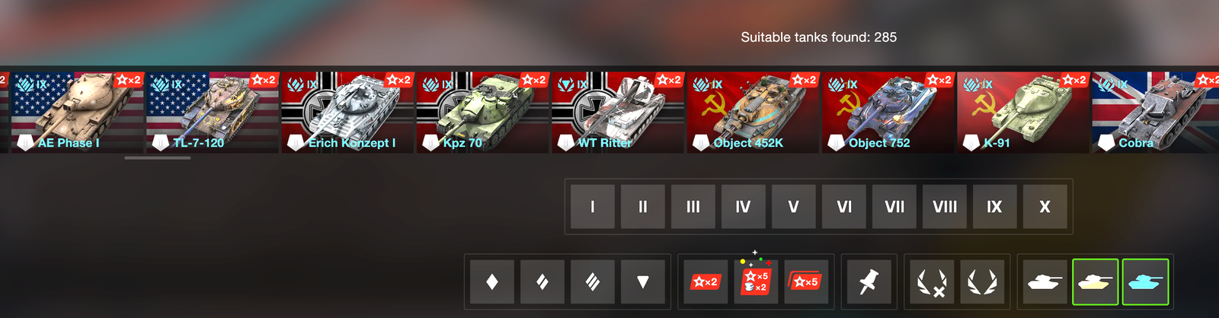Filter by heavy tank triple-stripe icon
The image size is (1219, 318).
point(593,282)
